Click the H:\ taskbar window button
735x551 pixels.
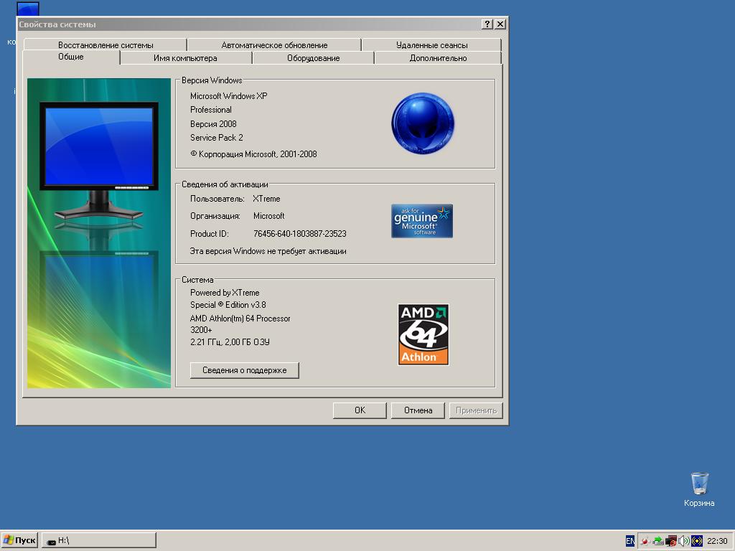click(98, 540)
